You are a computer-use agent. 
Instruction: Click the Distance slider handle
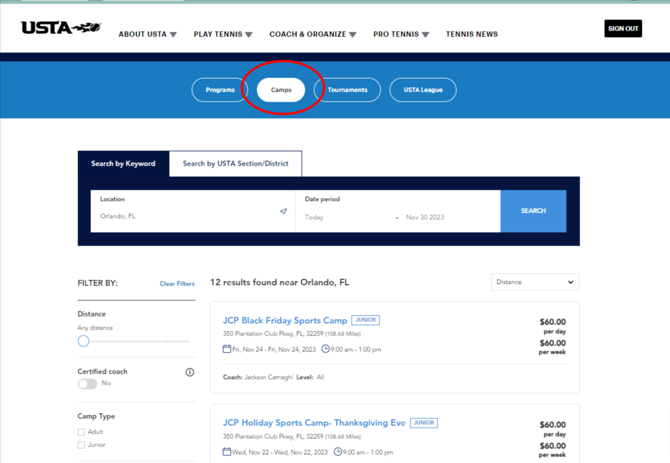(x=83, y=341)
